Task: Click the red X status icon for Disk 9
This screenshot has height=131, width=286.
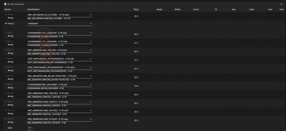Action: 6,102
